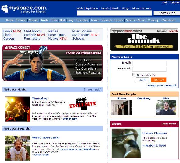Open Groups in navigation bar

click(107, 20)
